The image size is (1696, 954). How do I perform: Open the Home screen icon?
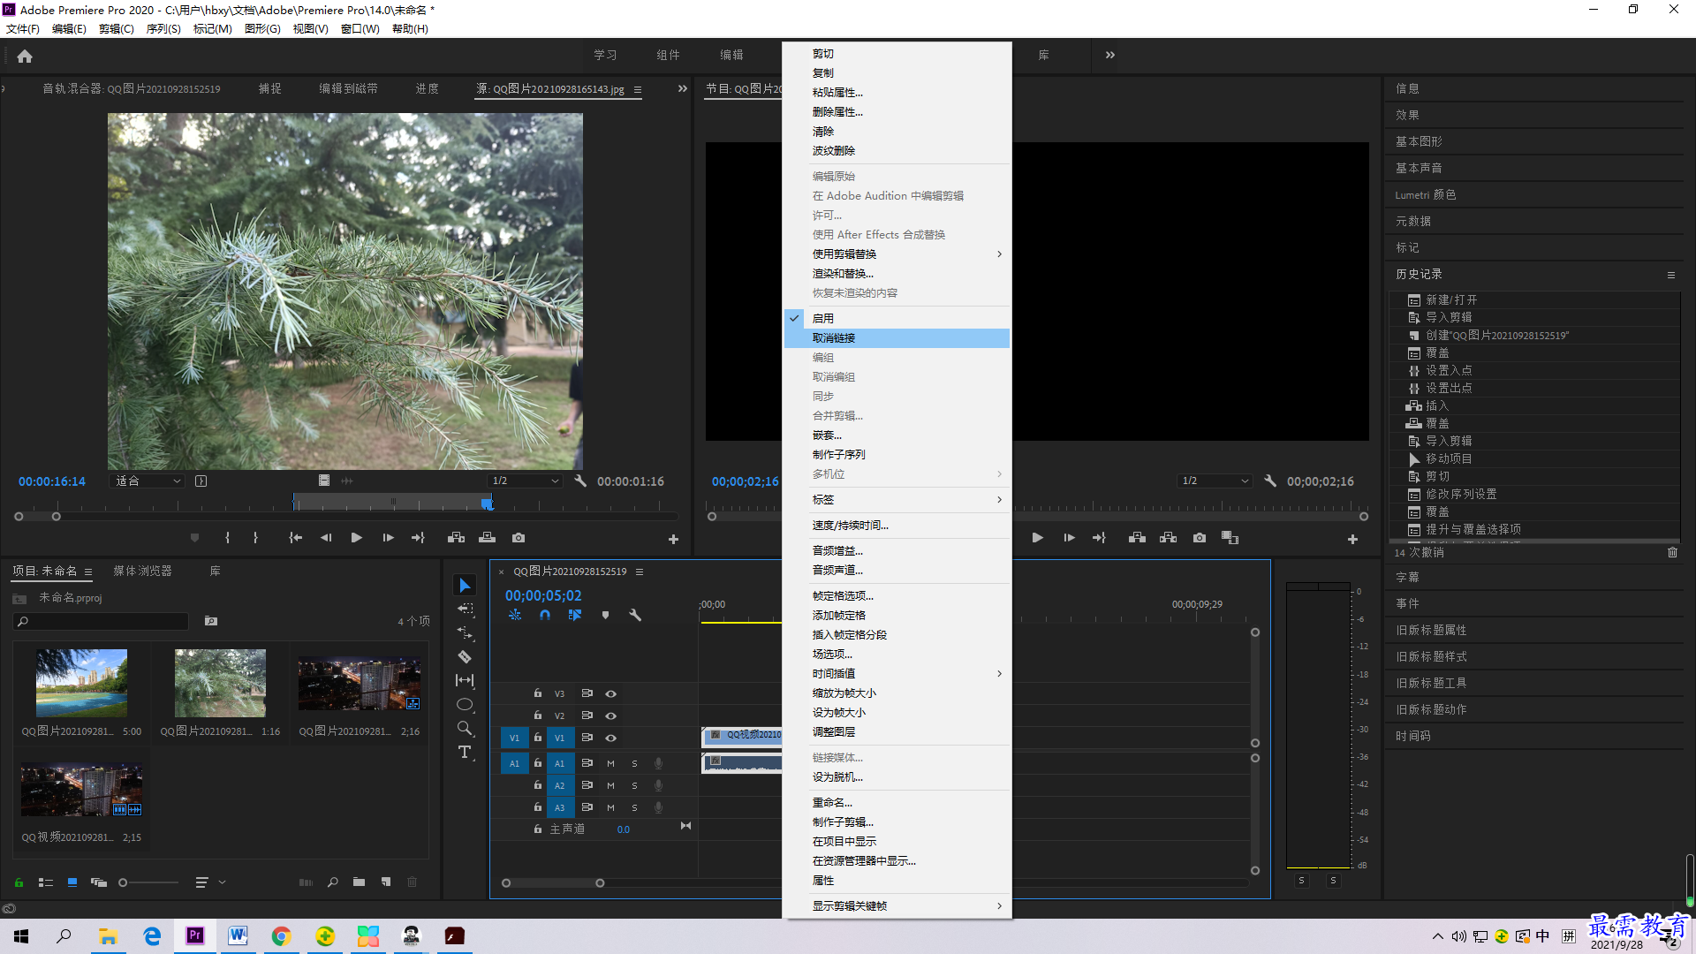click(25, 56)
